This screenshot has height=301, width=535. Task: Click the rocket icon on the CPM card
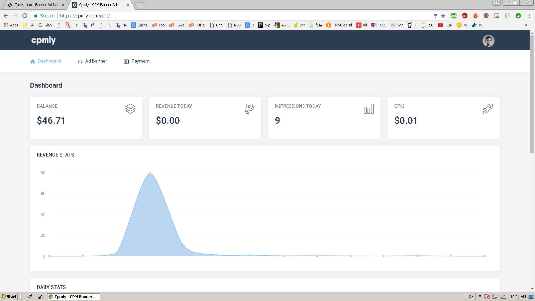coord(488,109)
